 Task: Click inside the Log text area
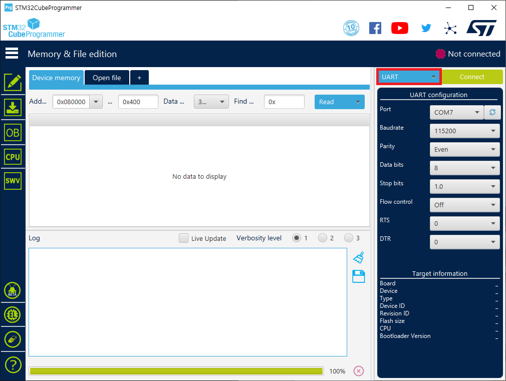point(188,302)
